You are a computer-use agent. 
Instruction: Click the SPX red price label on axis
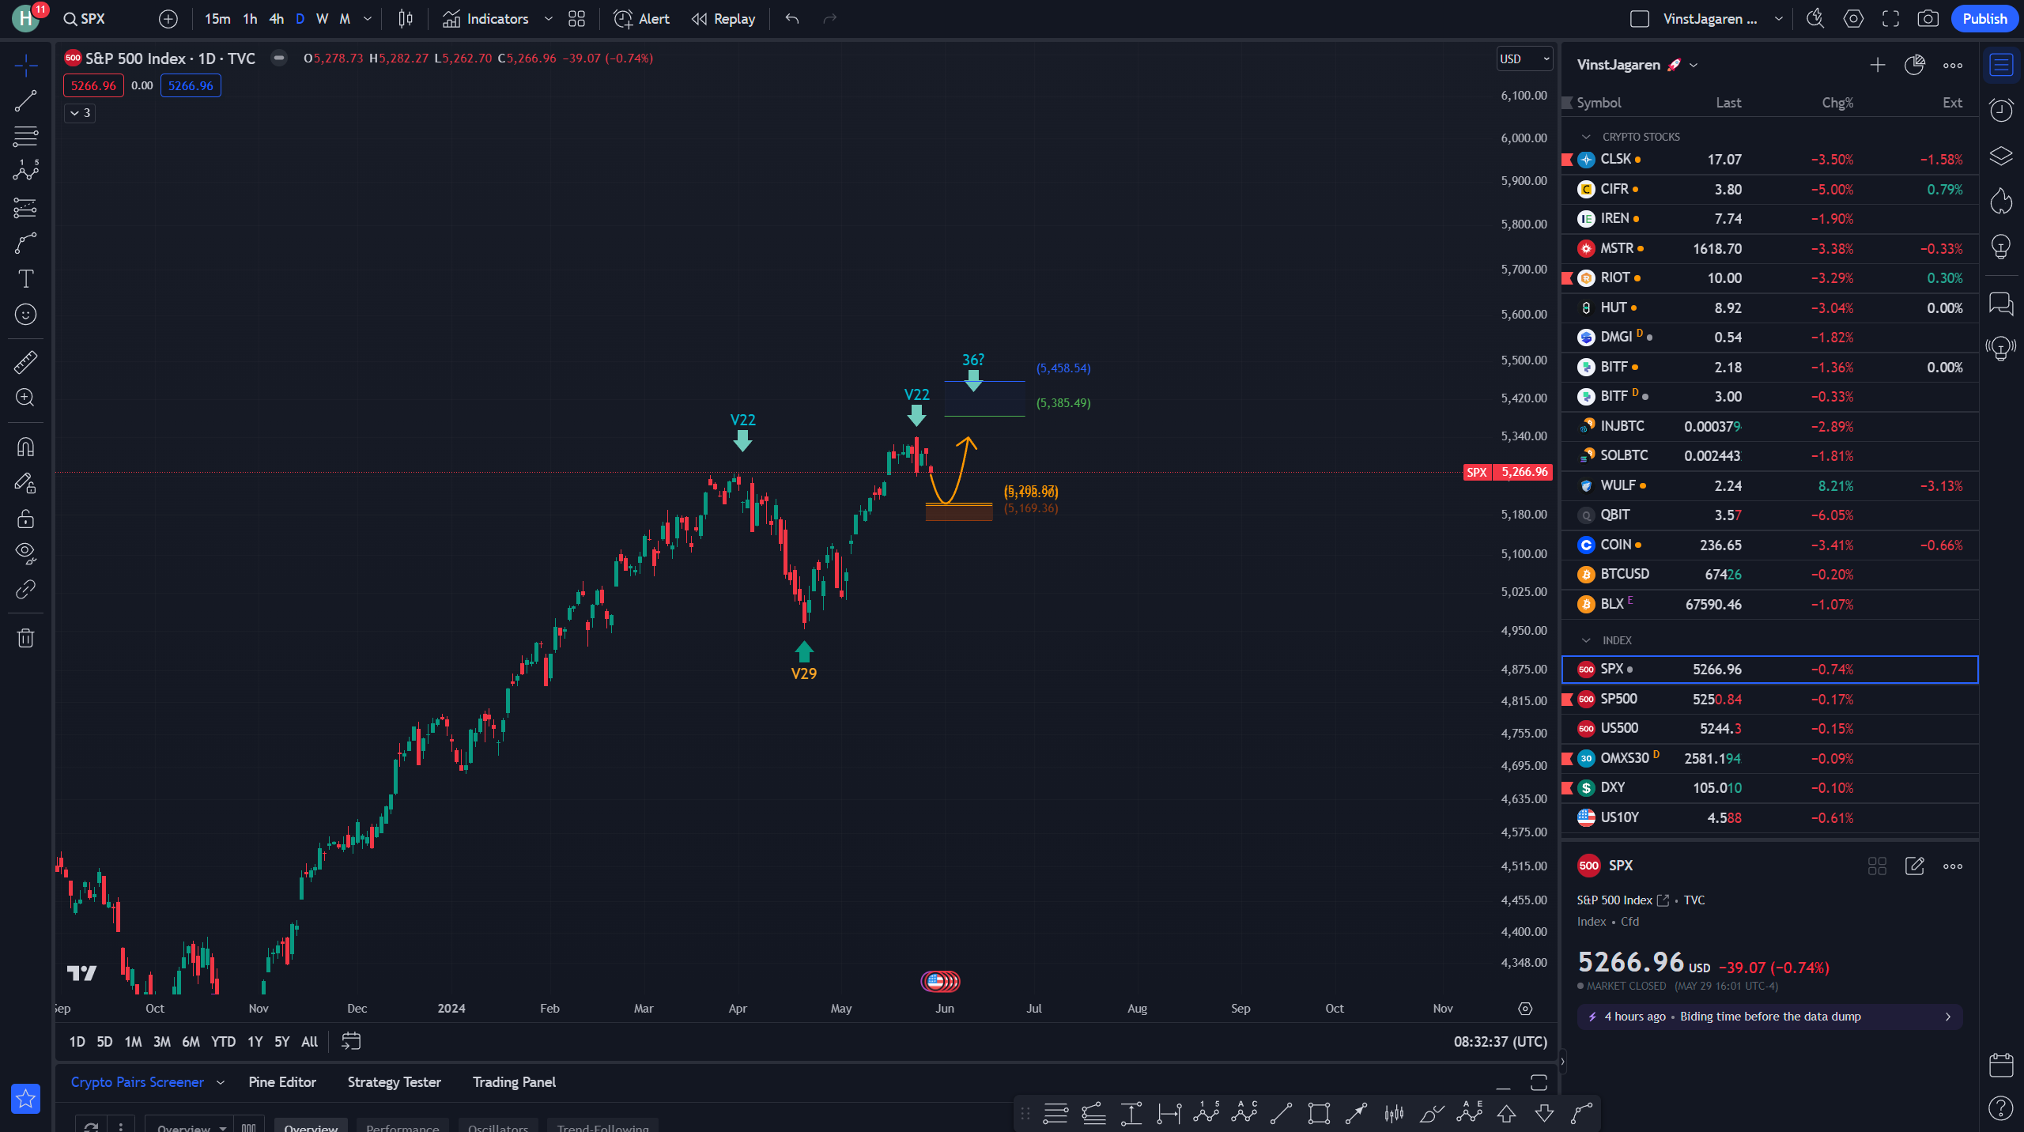tap(1508, 472)
